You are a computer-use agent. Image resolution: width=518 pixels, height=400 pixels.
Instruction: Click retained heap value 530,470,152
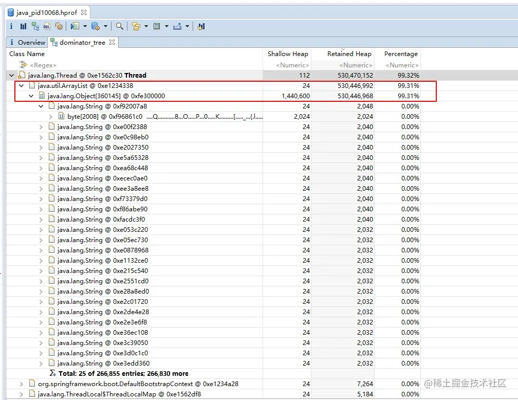pyautogui.click(x=355, y=76)
